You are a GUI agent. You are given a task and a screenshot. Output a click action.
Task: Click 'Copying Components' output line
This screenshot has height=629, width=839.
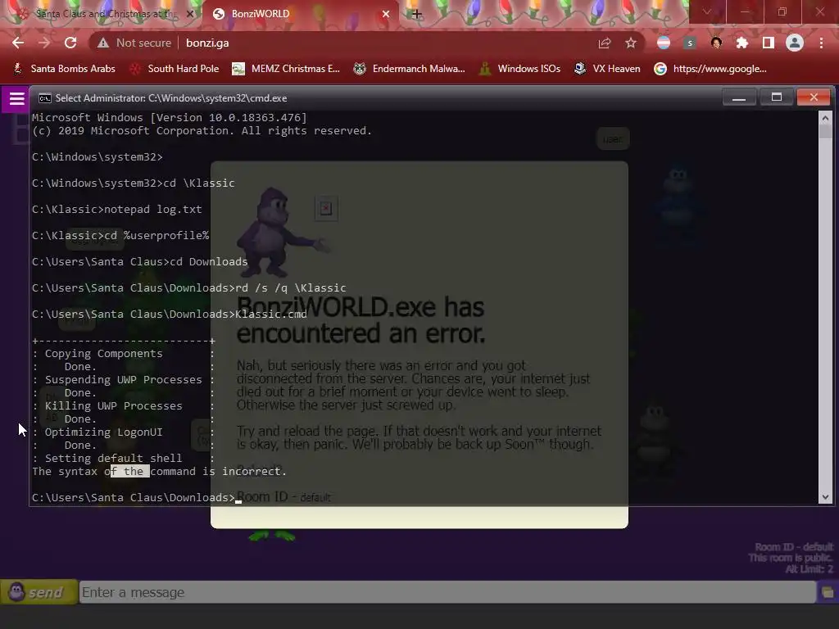click(104, 353)
